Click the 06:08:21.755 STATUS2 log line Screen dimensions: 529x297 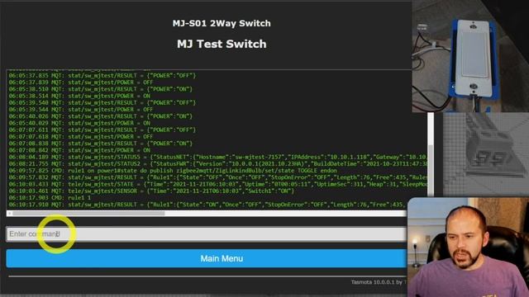[x=217, y=163]
